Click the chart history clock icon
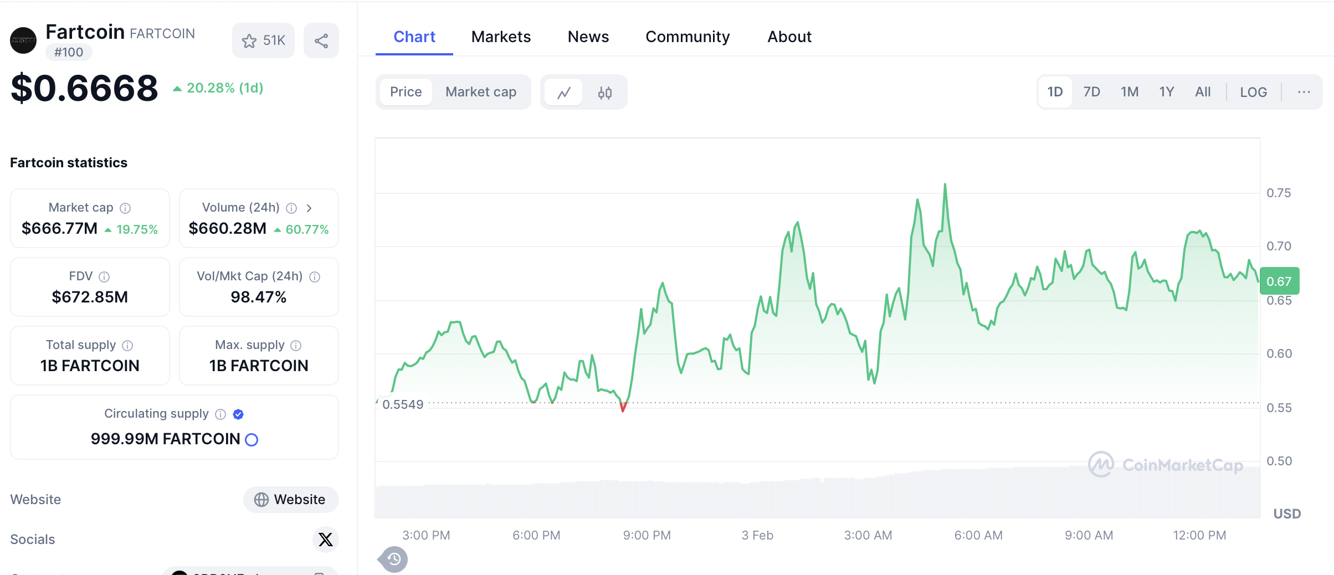 [394, 559]
